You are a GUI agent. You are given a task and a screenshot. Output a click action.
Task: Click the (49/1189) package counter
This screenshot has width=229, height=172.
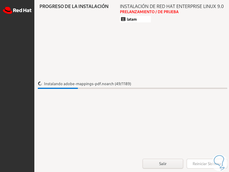tap(123, 84)
